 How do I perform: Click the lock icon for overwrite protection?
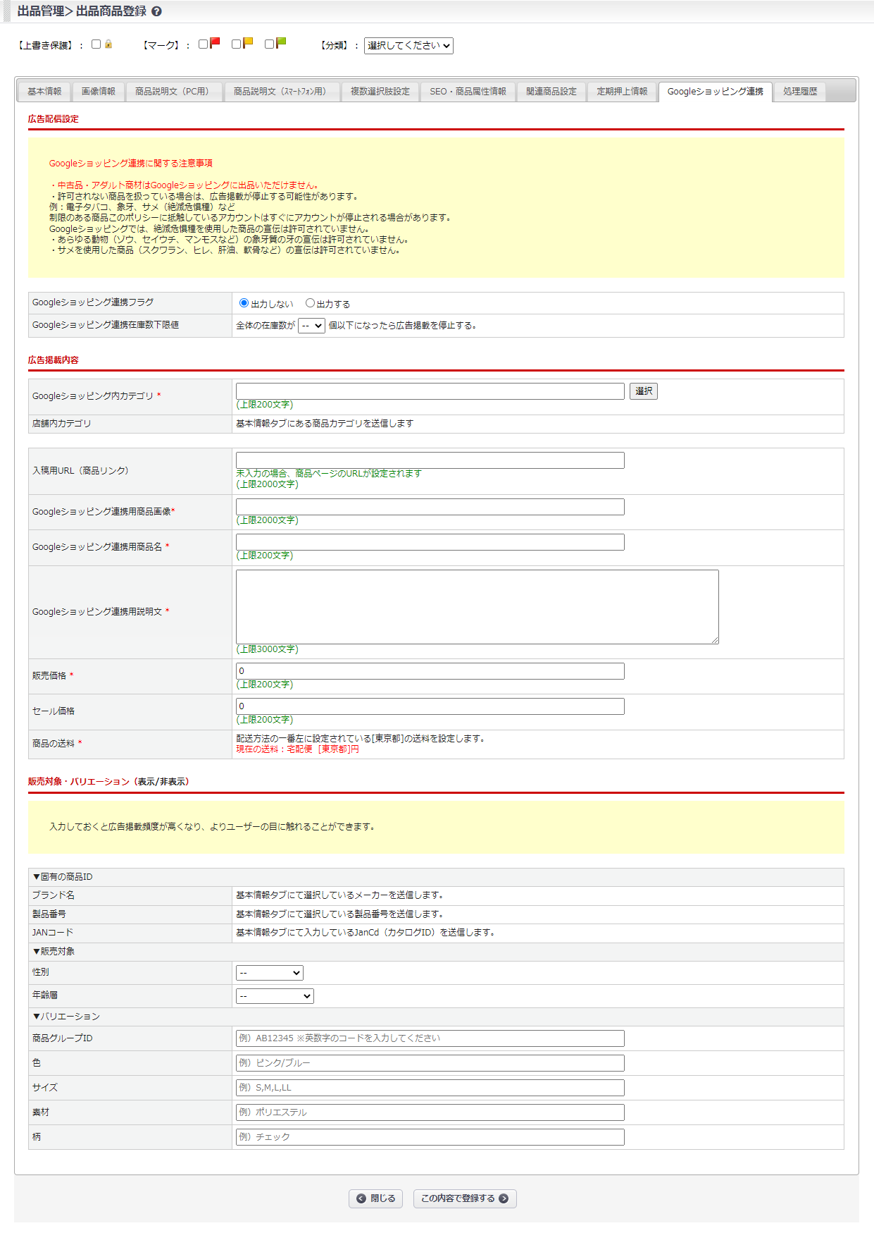pos(108,44)
